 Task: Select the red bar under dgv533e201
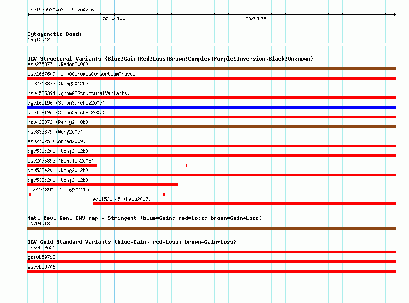click(102, 185)
